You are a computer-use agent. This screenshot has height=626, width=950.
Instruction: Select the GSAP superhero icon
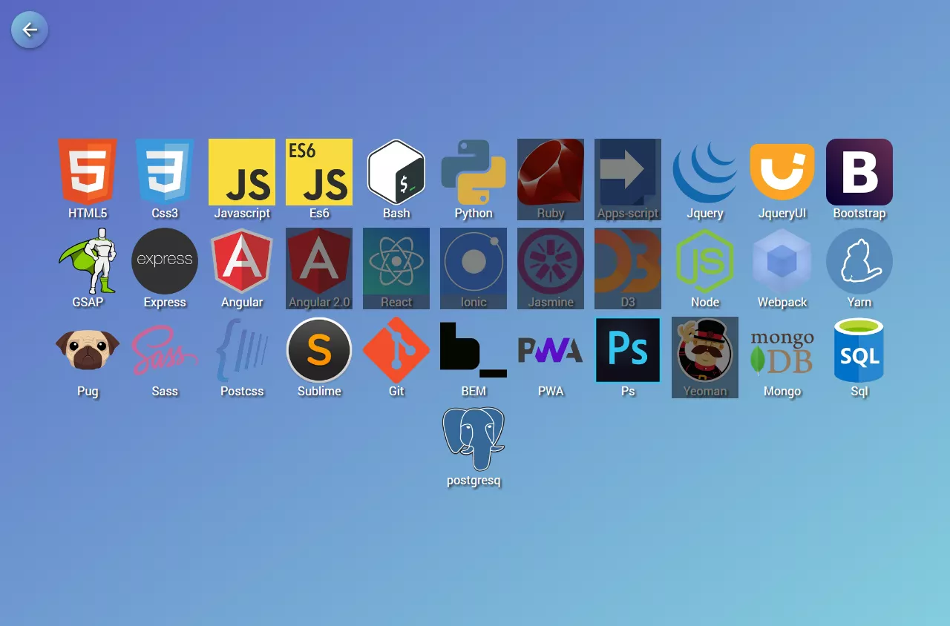pos(88,261)
